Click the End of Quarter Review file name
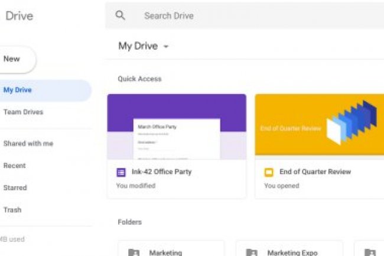384x256 pixels. [315, 171]
